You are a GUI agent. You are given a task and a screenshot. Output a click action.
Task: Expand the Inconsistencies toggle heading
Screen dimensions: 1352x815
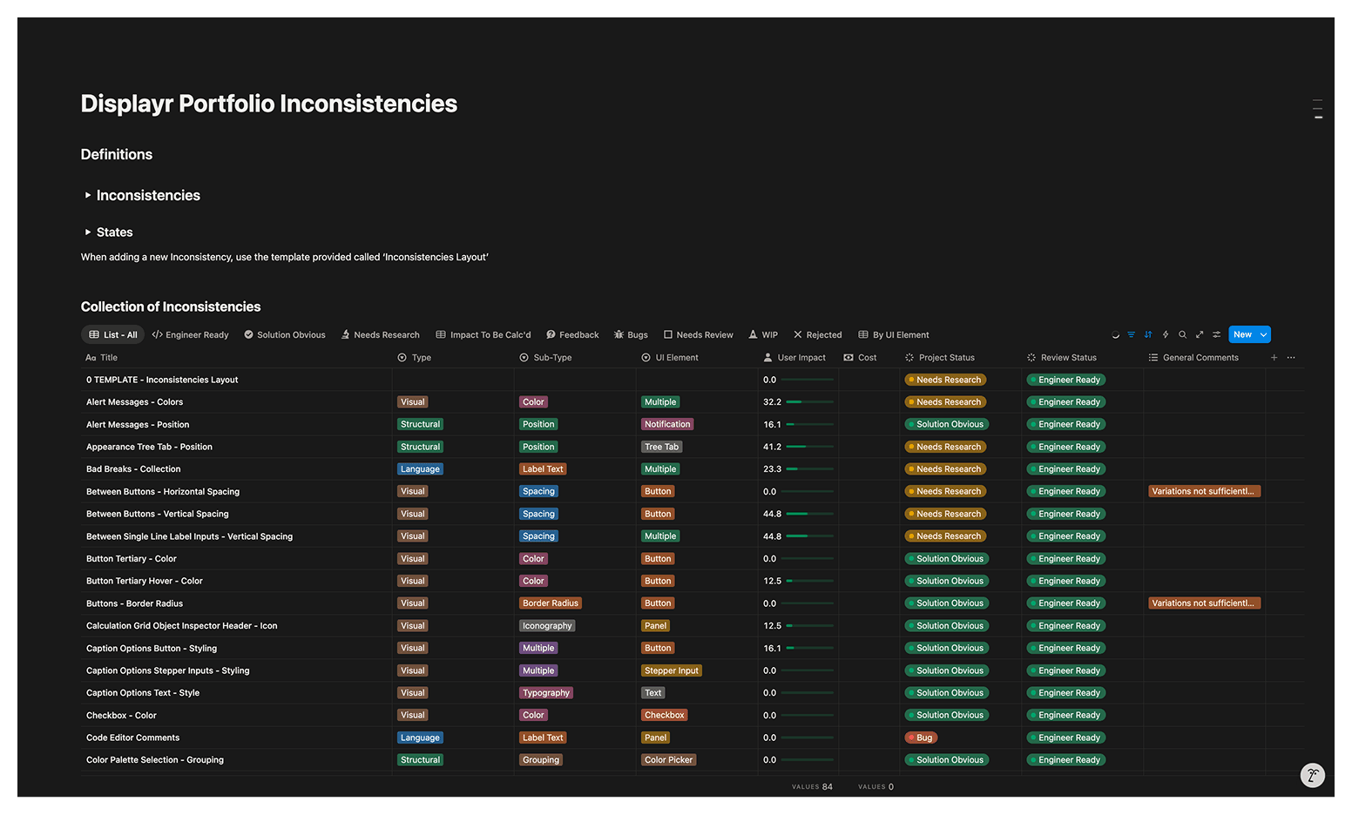[87, 195]
